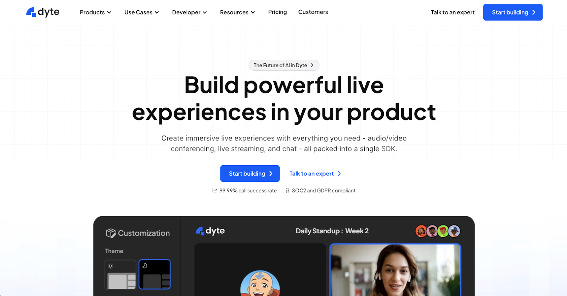Open the Resources dropdown
Image resolution: width=567 pixels, height=296 pixels.
tap(237, 12)
